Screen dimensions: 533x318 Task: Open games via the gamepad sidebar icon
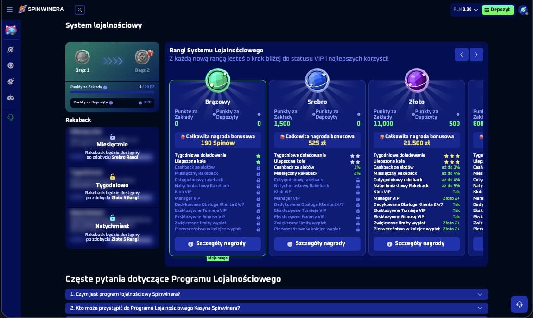[x=10, y=97]
